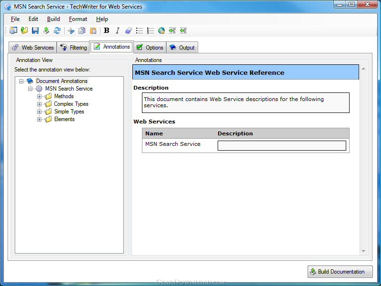Click the Document Annotations book icon
The image size is (381, 286).
30,81
